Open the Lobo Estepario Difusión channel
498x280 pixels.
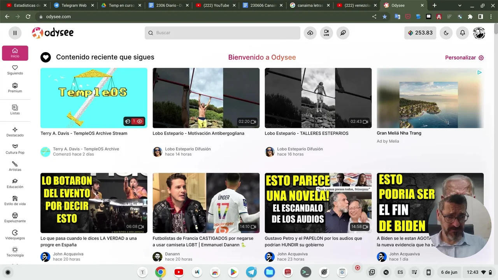(188, 149)
